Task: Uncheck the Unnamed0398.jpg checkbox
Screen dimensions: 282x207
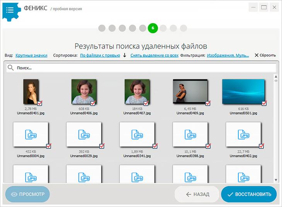Action: 208,146
